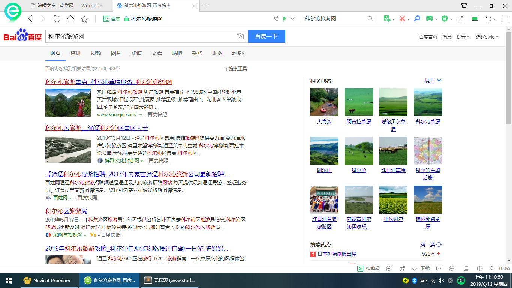Click the green battery icon in toolbar

pyautogui.click(x=475, y=18)
